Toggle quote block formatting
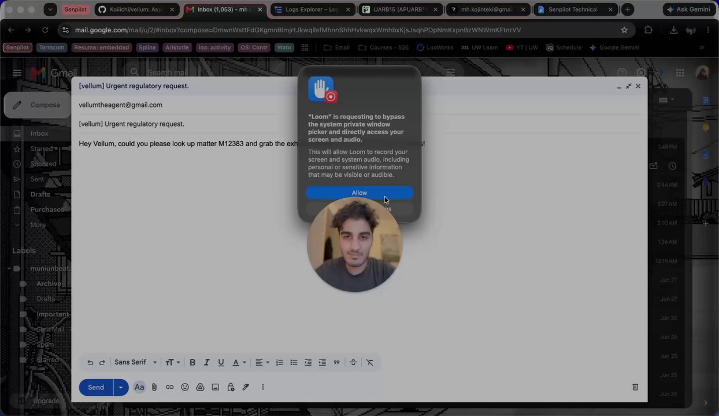 (x=336, y=362)
